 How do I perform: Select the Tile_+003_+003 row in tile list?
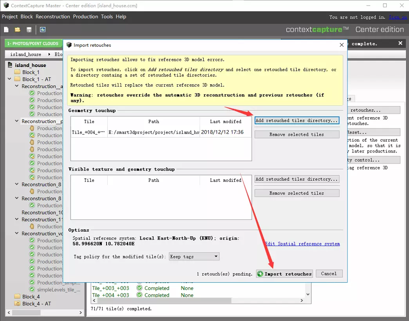coord(198,288)
